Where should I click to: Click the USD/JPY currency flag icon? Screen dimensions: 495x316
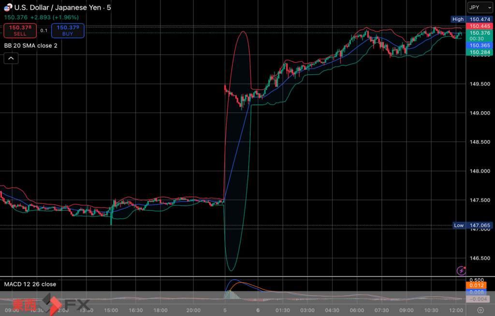(8, 8)
